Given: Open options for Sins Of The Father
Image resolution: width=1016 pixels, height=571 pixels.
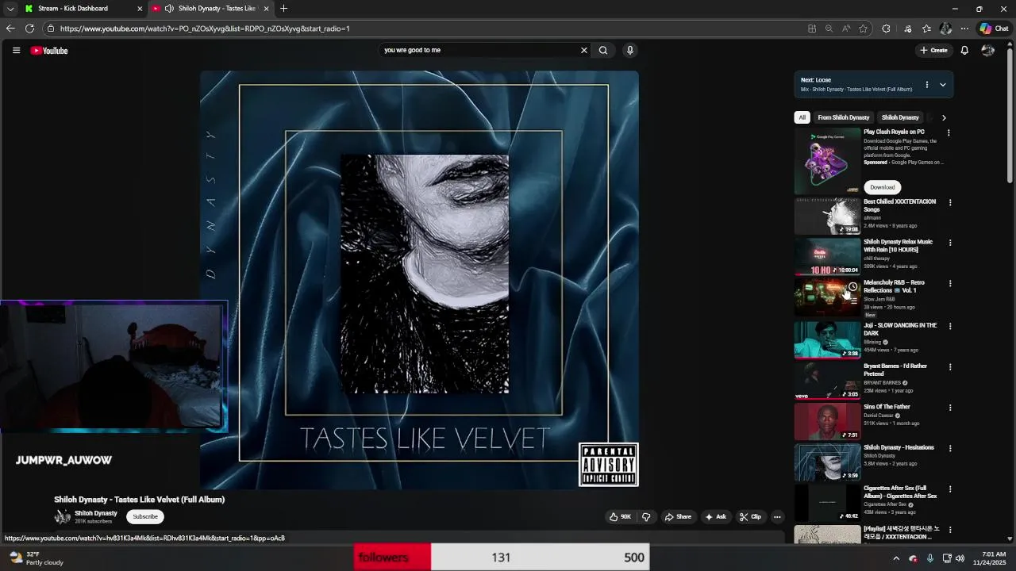Looking at the screenshot, I should [949, 408].
